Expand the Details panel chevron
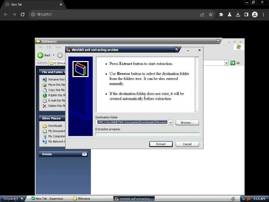Image resolution: width=269 pixels, height=202 pixels. (84, 154)
